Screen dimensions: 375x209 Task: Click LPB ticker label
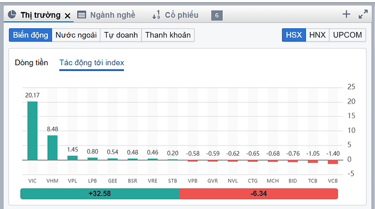(92, 181)
